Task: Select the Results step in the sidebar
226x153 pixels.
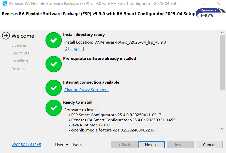Action: pyautogui.click(x=18, y=69)
